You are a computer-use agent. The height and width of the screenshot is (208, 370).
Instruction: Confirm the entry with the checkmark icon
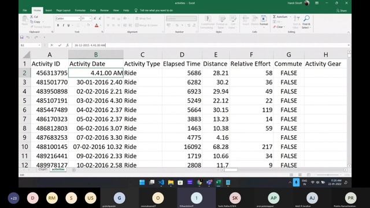(60, 45)
